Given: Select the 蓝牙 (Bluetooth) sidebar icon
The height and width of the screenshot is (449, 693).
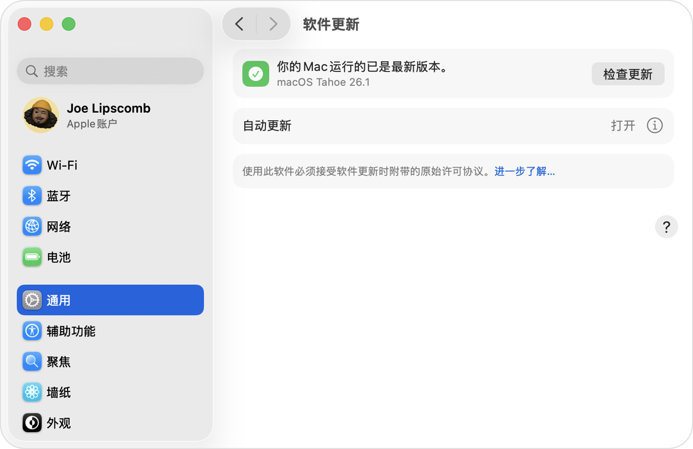Looking at the screenshot, I should pos(32,196).
